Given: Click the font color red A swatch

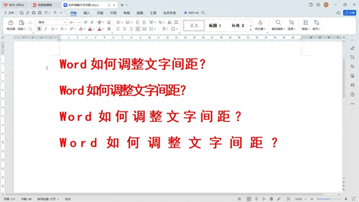Looking at the screenshot, I should click(x=99, y=29).
